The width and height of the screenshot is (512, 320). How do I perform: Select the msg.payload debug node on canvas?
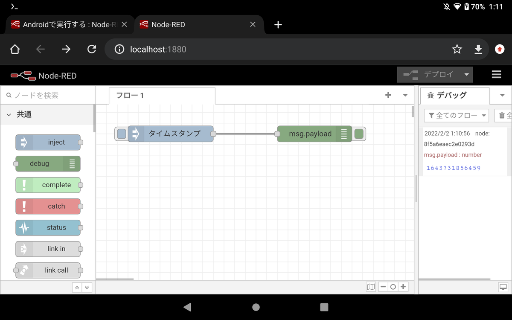tap(314, 134)
